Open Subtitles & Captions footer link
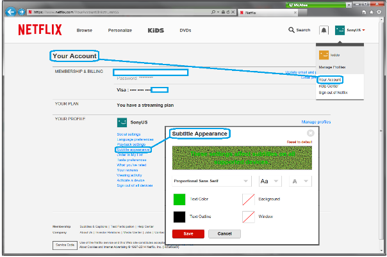The image size is (387, 257). [94, 226]
